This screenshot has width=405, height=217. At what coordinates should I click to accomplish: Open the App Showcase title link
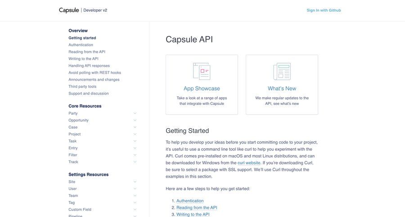point(202,88)
